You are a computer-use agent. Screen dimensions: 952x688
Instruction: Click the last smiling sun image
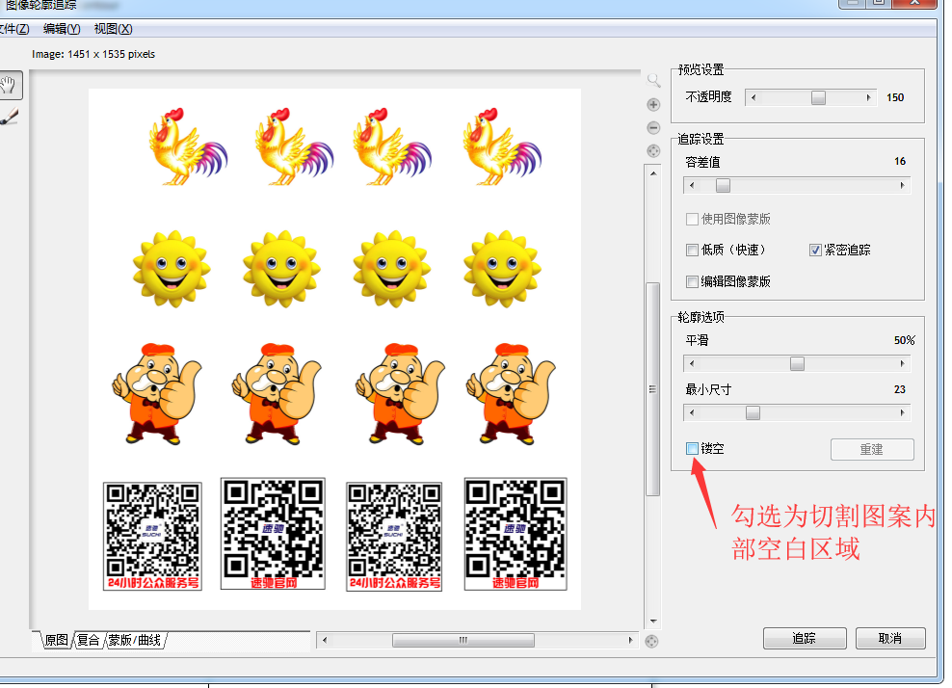pos(502,268)
